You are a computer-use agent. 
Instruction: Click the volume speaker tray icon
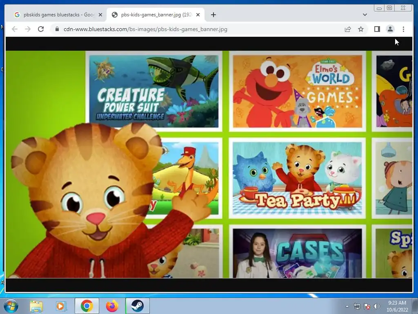377,306
